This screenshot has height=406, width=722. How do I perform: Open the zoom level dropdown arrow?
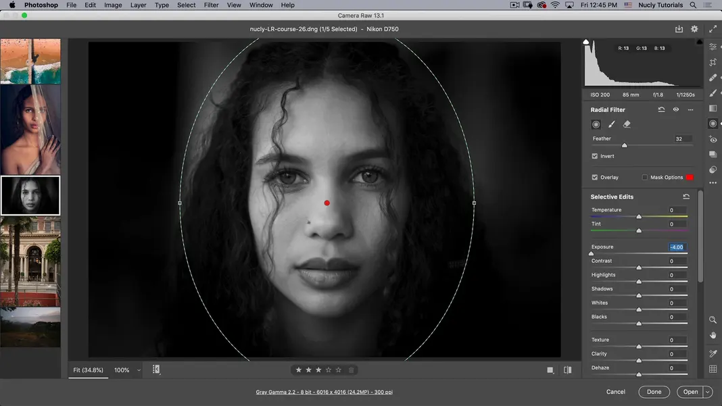tap(139, 370)
